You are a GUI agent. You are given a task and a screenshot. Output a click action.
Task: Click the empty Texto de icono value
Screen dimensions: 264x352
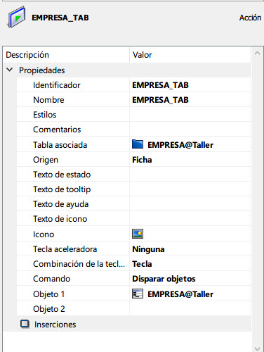[x=190, y=219]
